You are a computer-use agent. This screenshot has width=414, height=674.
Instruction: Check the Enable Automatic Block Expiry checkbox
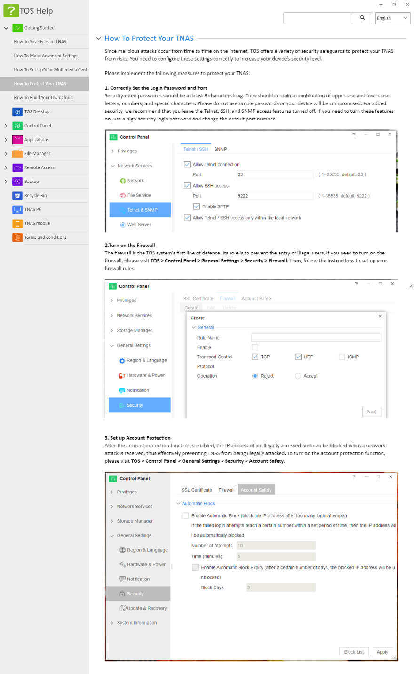(x=195, y=568)
